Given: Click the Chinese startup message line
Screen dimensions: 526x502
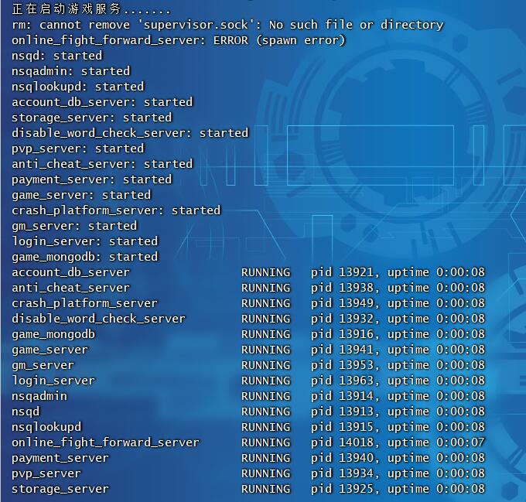Looking at the screenshot, I should [x=91, y=9].
